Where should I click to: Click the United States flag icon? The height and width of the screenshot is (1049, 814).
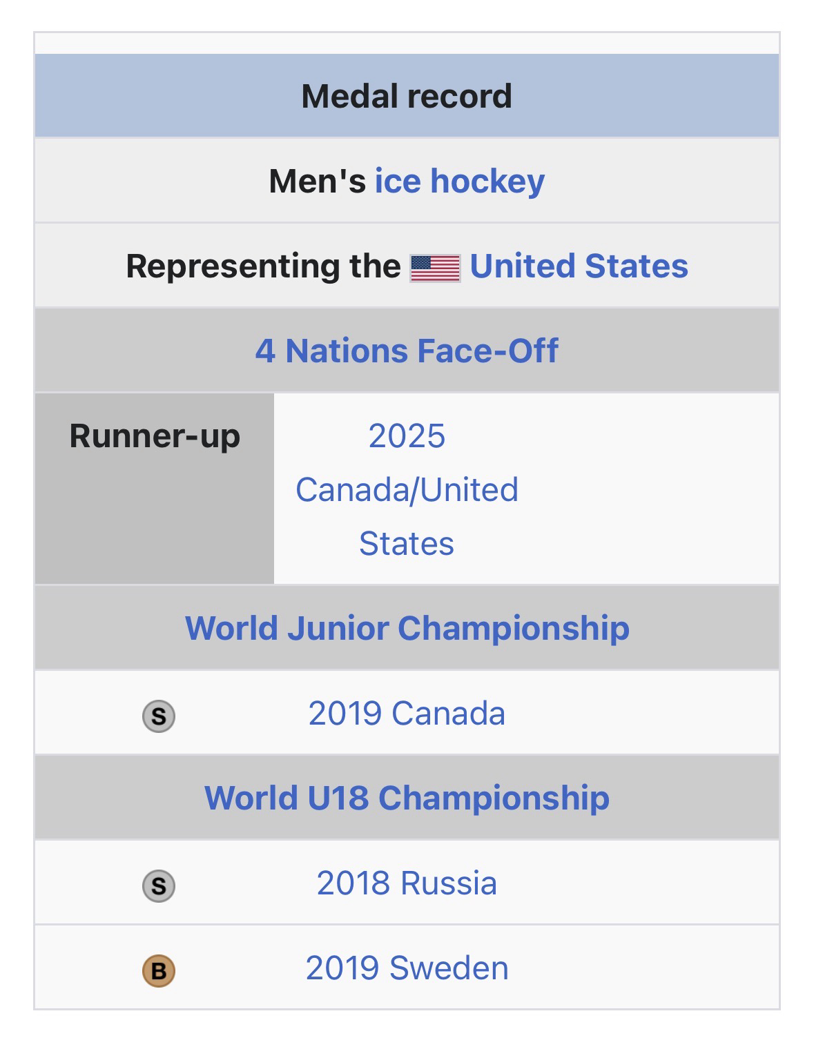click(435, 268)
